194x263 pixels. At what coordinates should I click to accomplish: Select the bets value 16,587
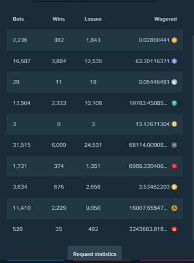coord(22,61)
